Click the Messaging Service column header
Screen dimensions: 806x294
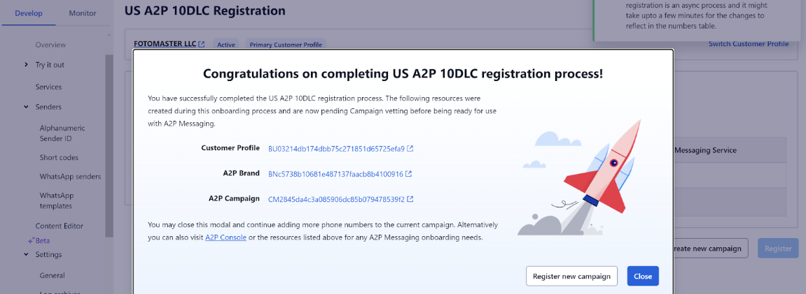(704, 151)
